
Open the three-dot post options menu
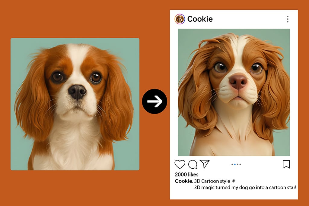coord(288,19)
